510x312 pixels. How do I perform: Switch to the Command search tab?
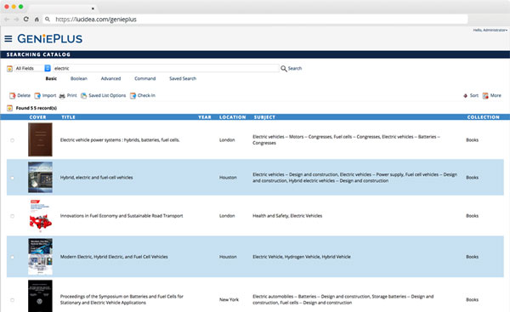pos(145,78)
